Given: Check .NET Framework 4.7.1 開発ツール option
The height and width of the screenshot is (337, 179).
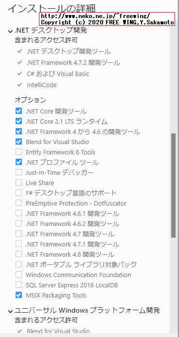Looking at the screenshot, I should [x=18, y=244].
